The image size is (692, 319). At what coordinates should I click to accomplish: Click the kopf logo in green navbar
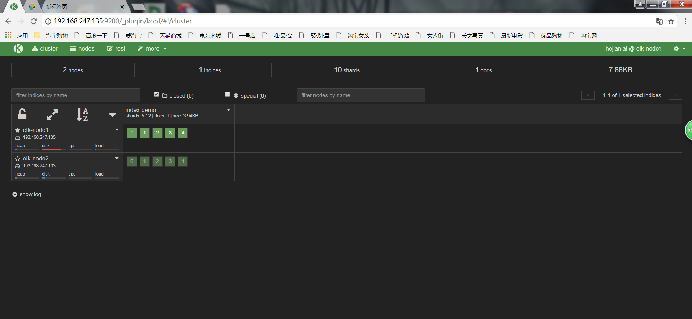(18, 48)
